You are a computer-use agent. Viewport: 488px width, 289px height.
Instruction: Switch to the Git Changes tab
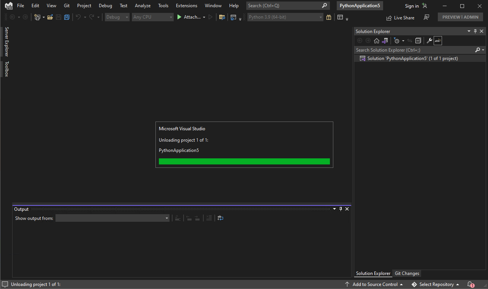407,273
